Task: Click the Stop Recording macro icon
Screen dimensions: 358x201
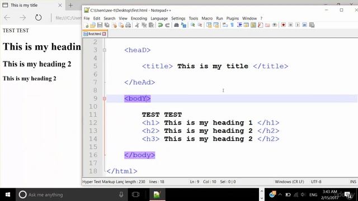Action: pos(290,25)
